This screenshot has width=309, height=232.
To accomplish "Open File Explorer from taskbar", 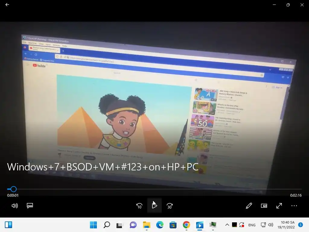I will (146, 225).
